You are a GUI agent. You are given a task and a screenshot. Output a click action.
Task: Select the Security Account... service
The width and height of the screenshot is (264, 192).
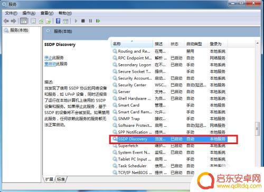click(170, 78)
